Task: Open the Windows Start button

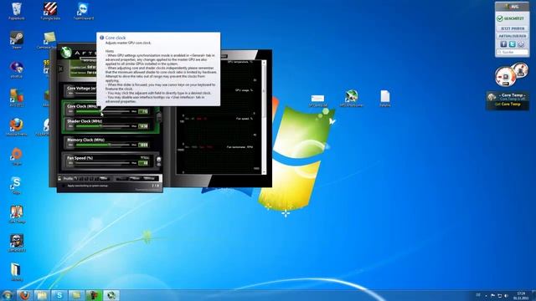Action: [x=8, y=295]
